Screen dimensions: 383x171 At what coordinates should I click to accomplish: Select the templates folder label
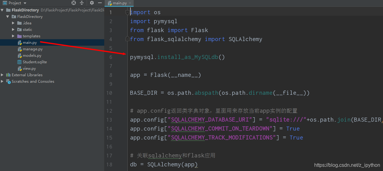tap(31, 36)
